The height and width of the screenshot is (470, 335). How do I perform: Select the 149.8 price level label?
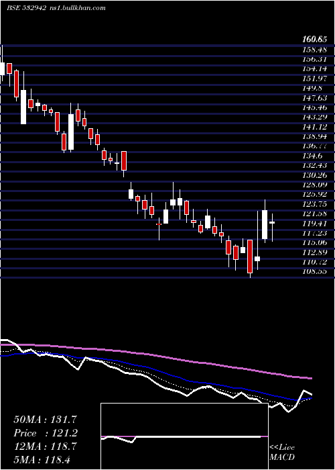pyautogui.click(x=313, y=89)
